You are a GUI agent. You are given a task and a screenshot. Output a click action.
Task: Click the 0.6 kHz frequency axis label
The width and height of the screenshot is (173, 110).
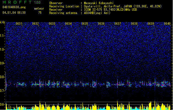[2, 105]
